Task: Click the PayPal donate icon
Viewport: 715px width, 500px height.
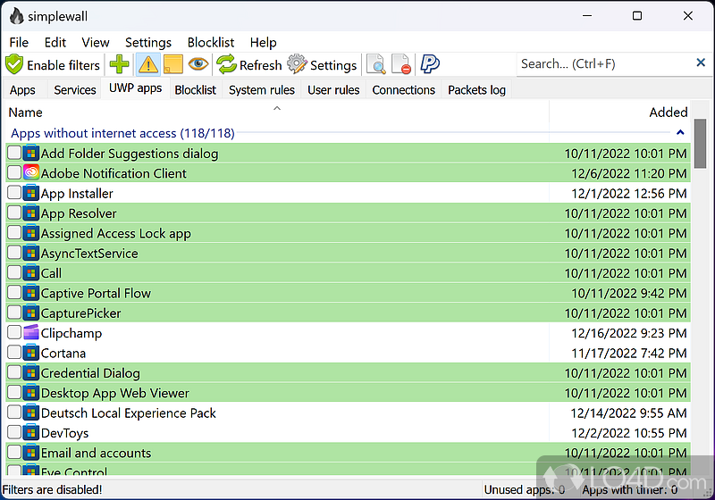Action: (x=430, y=64)
